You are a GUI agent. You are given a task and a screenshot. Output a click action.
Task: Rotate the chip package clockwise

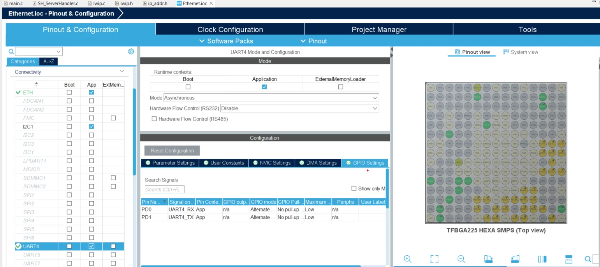488,259
